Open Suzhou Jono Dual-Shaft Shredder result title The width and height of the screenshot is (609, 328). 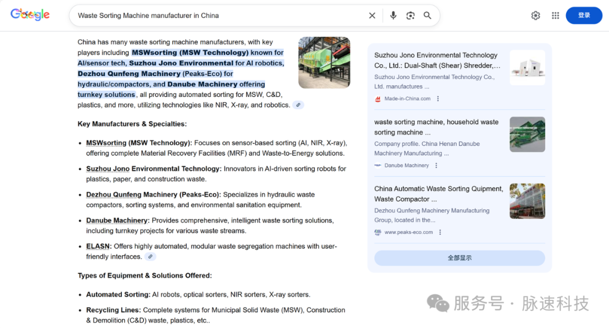point(438,60)
